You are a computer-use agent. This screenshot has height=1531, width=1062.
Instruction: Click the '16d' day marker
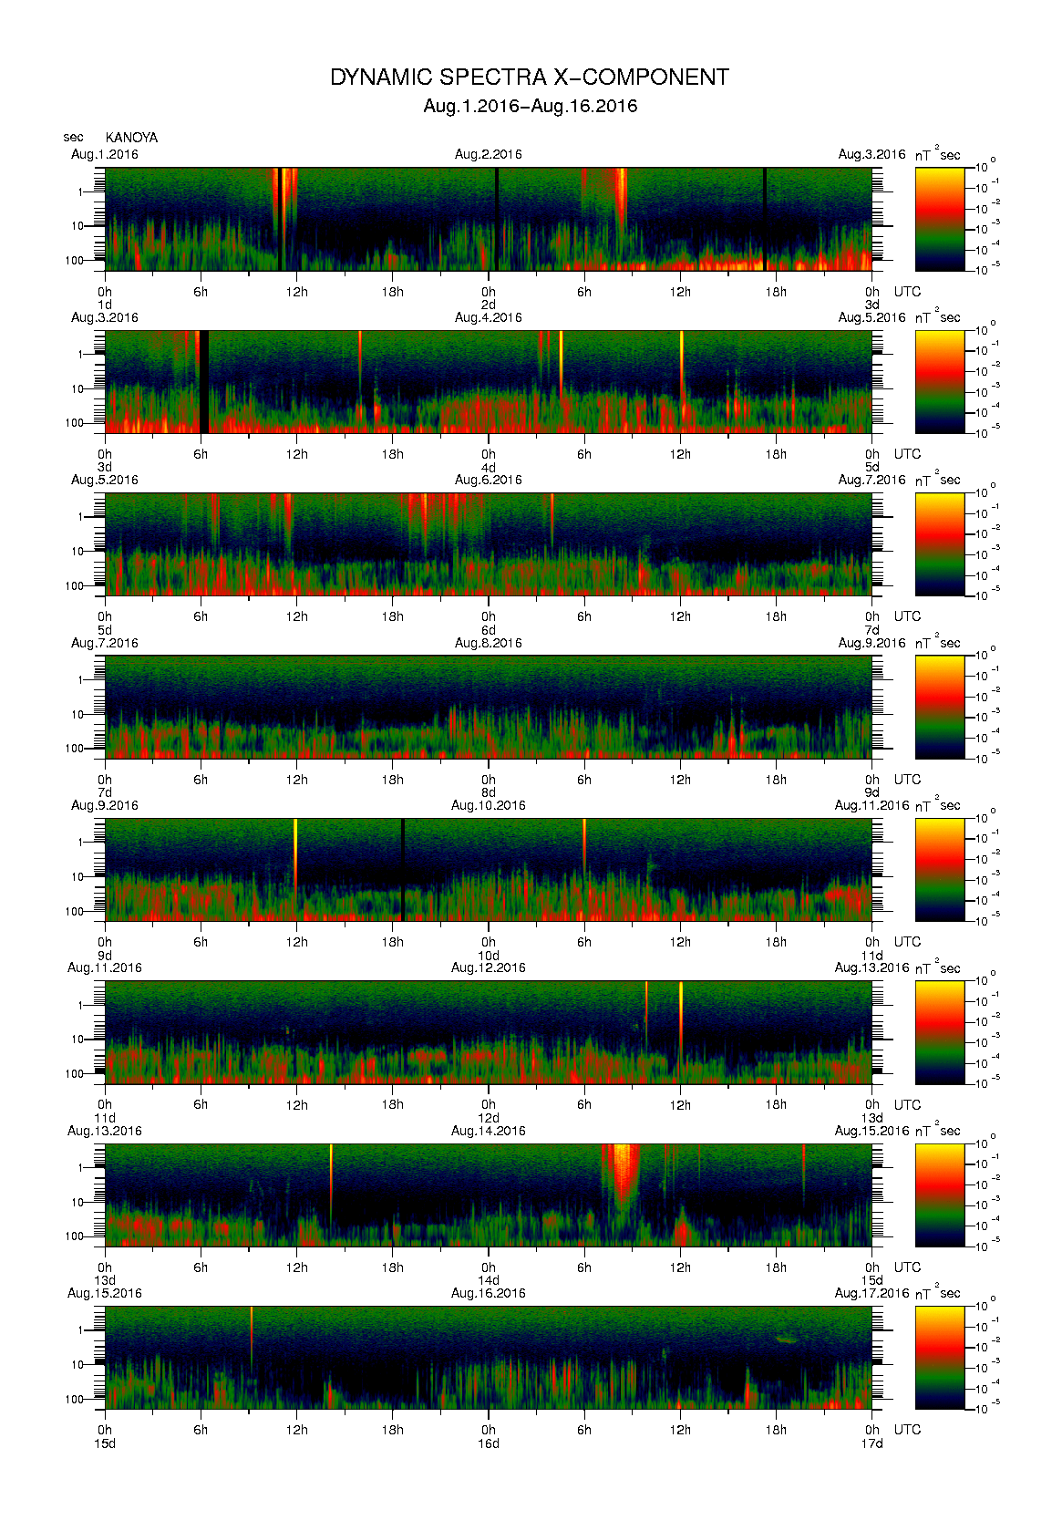(x=489, y=1443)
